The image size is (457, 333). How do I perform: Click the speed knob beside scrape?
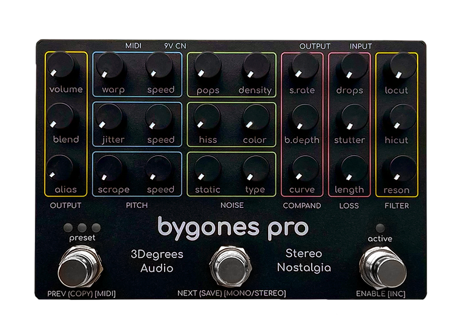tap(158, 168)
